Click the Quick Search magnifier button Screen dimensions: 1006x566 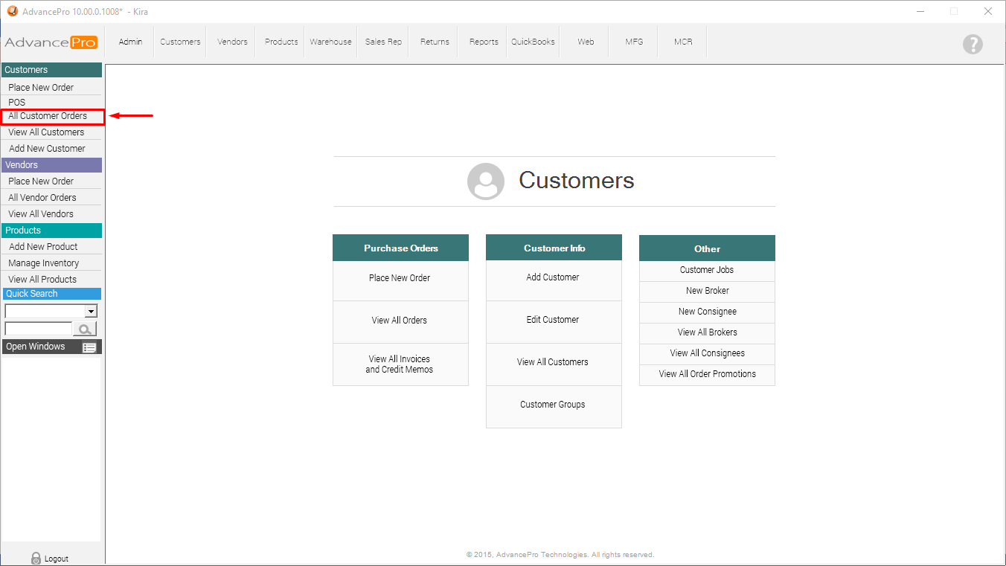click(x=85, y=329)
